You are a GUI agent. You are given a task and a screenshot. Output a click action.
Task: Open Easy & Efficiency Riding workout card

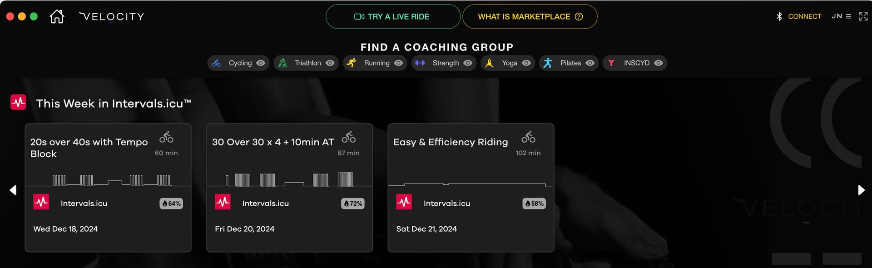point(471,188)
